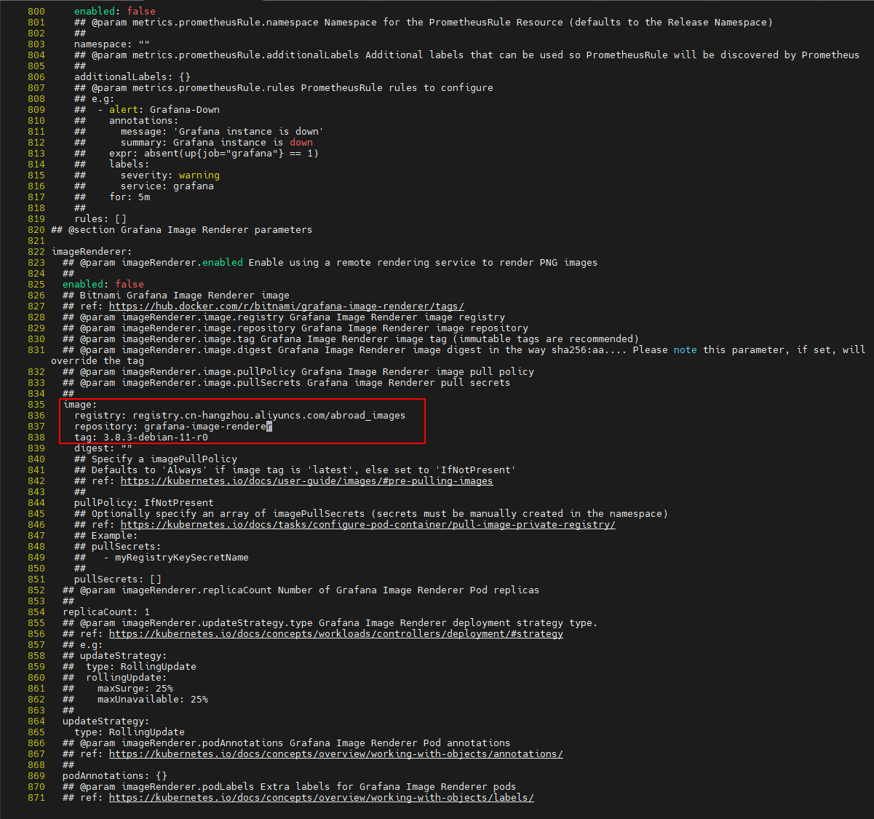Click the repository value grafana-image-renderer

(x=207, y=427)
